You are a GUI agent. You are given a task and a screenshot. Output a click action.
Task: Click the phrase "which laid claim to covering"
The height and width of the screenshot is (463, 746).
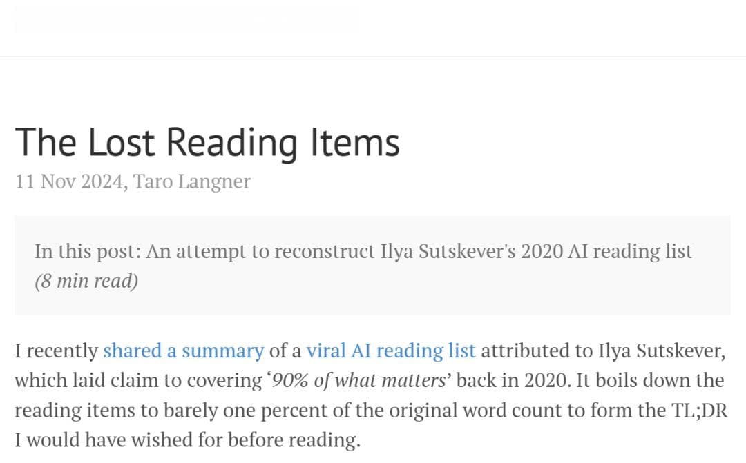138,380
